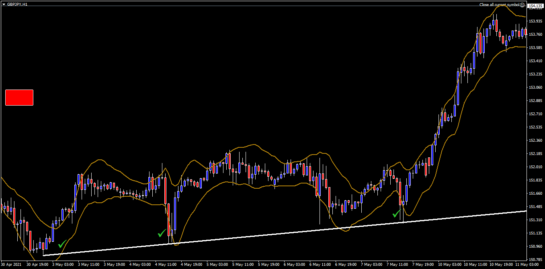545x269 pixels.
Task: Click the 150.785 price scale value
Action: (536, 259)
